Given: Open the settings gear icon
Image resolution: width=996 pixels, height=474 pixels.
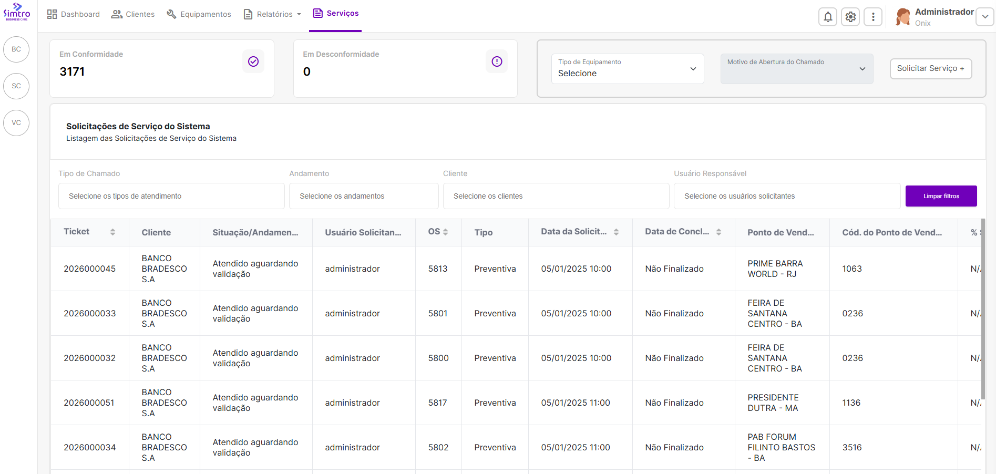Looking at the screenshot, I should coord(850,17).
